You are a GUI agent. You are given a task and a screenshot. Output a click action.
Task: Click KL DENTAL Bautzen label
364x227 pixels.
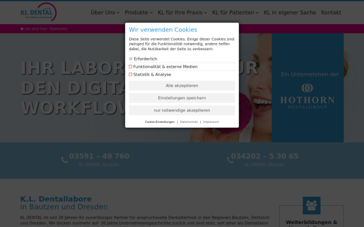pyautogui.click(x=99, y=165)
